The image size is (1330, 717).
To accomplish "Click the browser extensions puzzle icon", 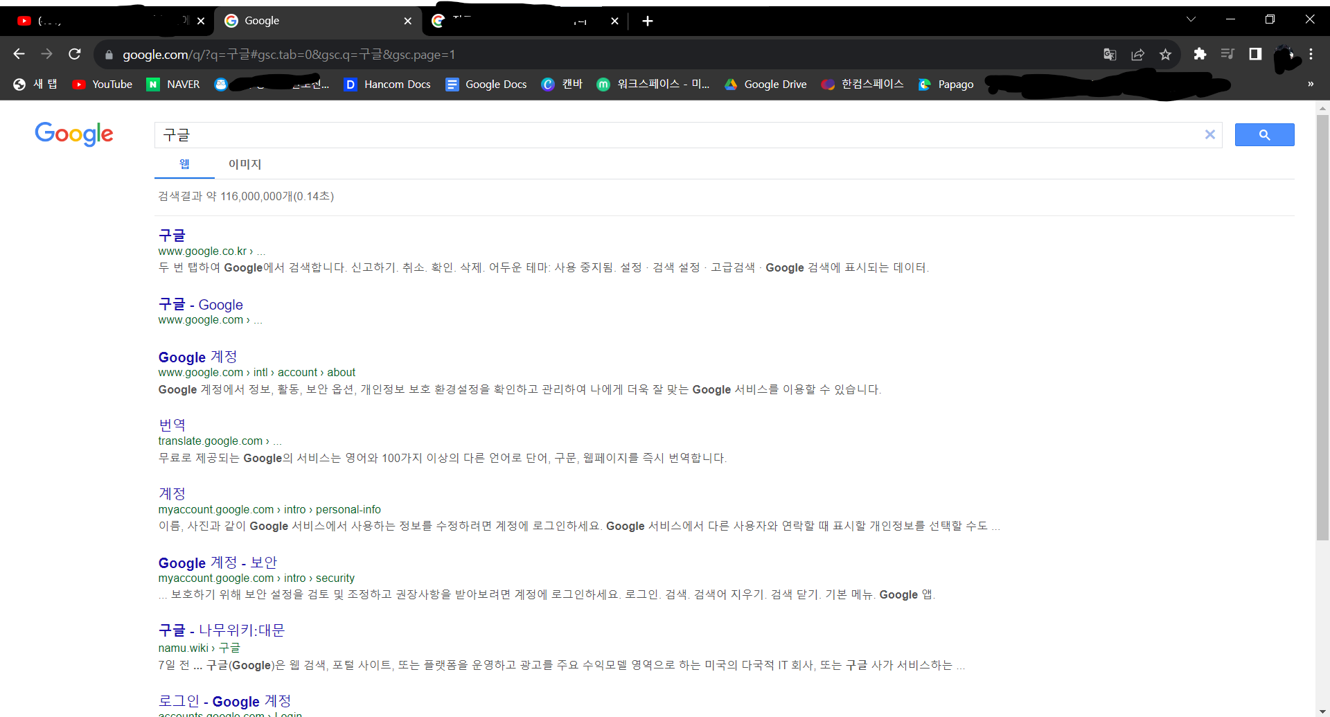I will [1200, 54].
